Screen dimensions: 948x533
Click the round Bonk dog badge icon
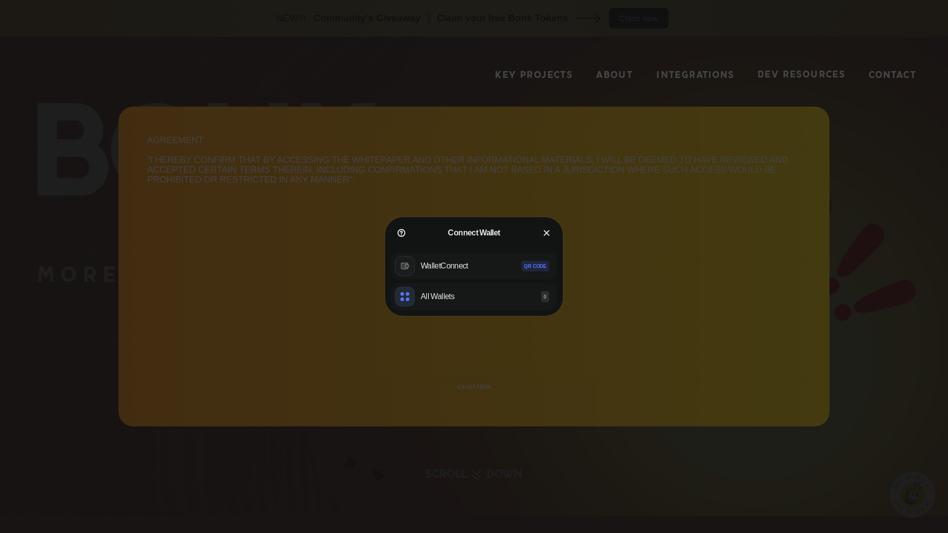[912, 495]
